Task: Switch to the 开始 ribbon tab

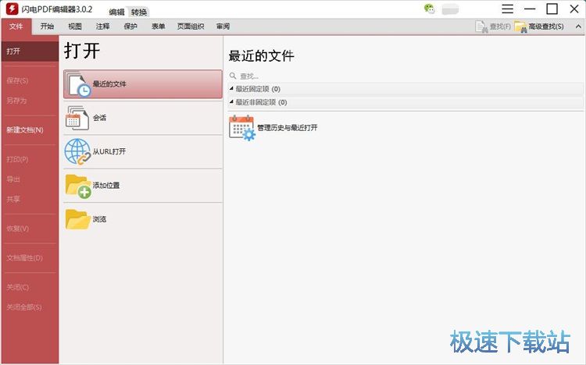Action: click(47, 26)
